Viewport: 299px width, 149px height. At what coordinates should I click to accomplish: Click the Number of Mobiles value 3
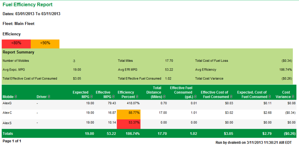coord(74,61)
